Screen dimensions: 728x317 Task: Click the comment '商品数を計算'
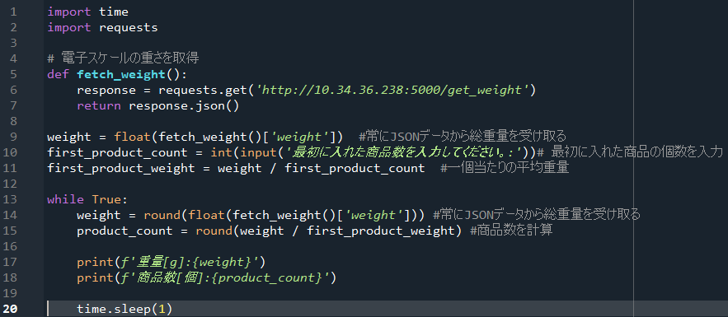(511, 231)
